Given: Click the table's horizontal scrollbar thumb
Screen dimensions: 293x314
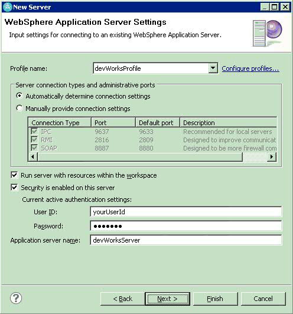Looking at the screenshot, I should [140, 156].
